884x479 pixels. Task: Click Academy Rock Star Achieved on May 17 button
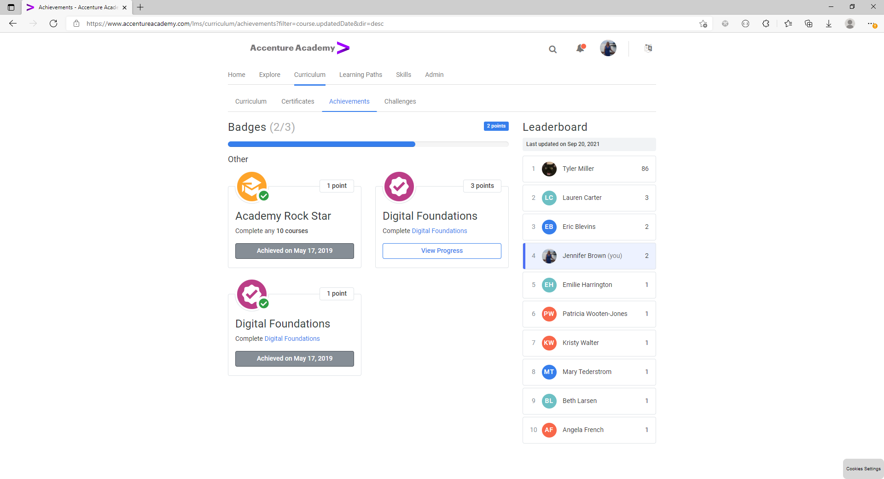295,251
